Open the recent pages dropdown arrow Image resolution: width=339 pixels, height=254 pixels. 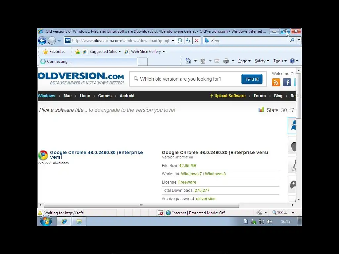point(59,41)
